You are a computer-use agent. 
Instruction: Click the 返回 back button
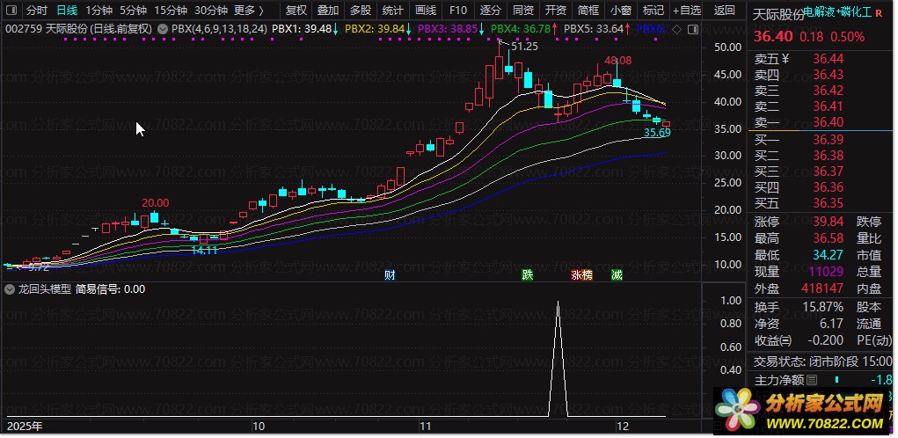tap(725, 11)
